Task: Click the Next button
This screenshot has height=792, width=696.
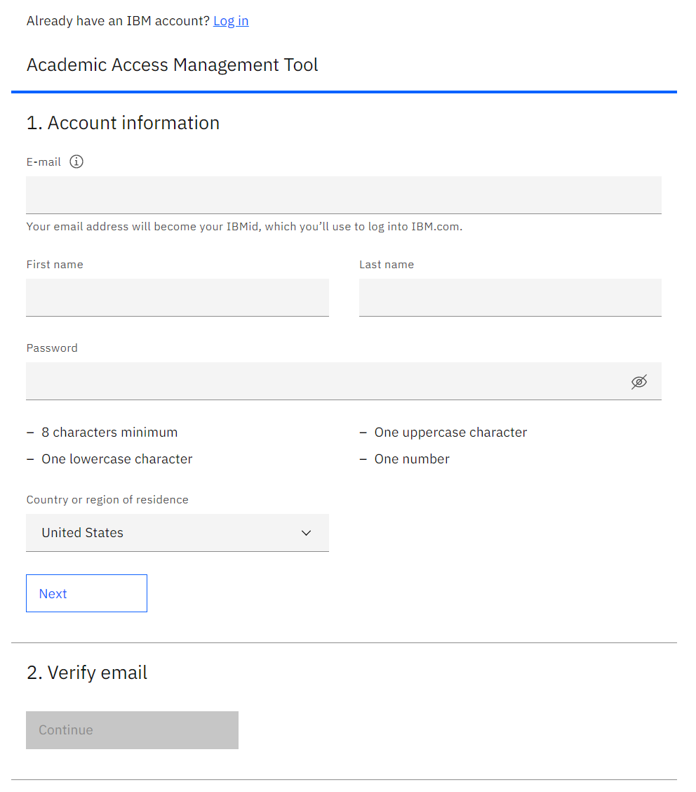Action: pyautogui.click(x=86, y=593)
